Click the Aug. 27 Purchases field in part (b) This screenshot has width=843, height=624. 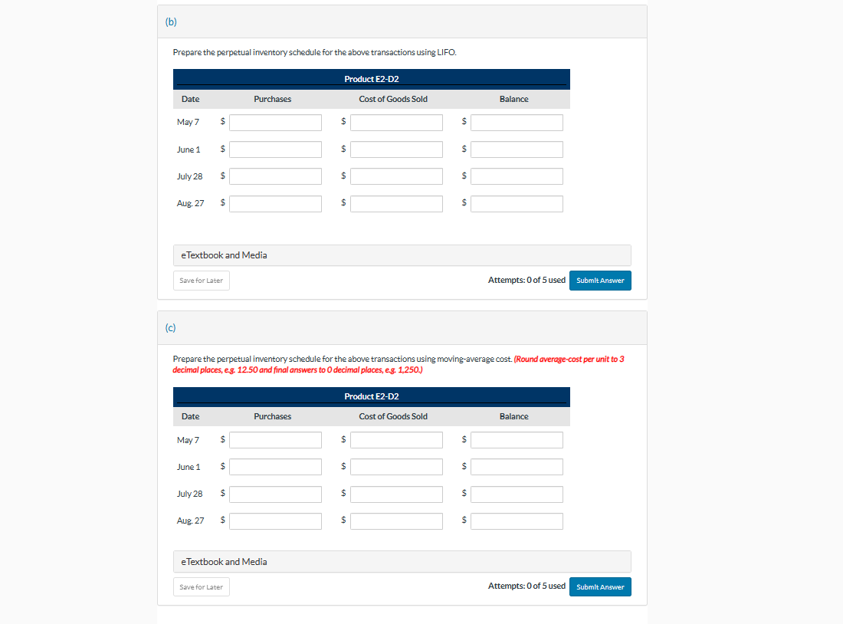click(275, 203)
